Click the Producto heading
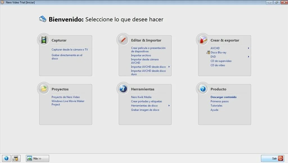Image resolution: width=288 pixels, height=163 pixels. tap(218, 89)
